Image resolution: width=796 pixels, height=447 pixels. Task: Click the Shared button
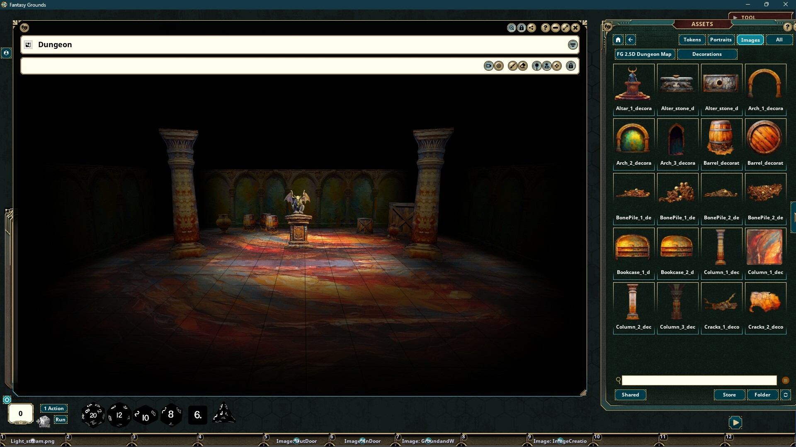click(630, 394)
